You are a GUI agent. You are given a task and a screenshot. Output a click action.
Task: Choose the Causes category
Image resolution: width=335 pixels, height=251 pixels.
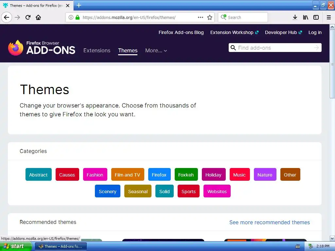(x=67, y=175)
